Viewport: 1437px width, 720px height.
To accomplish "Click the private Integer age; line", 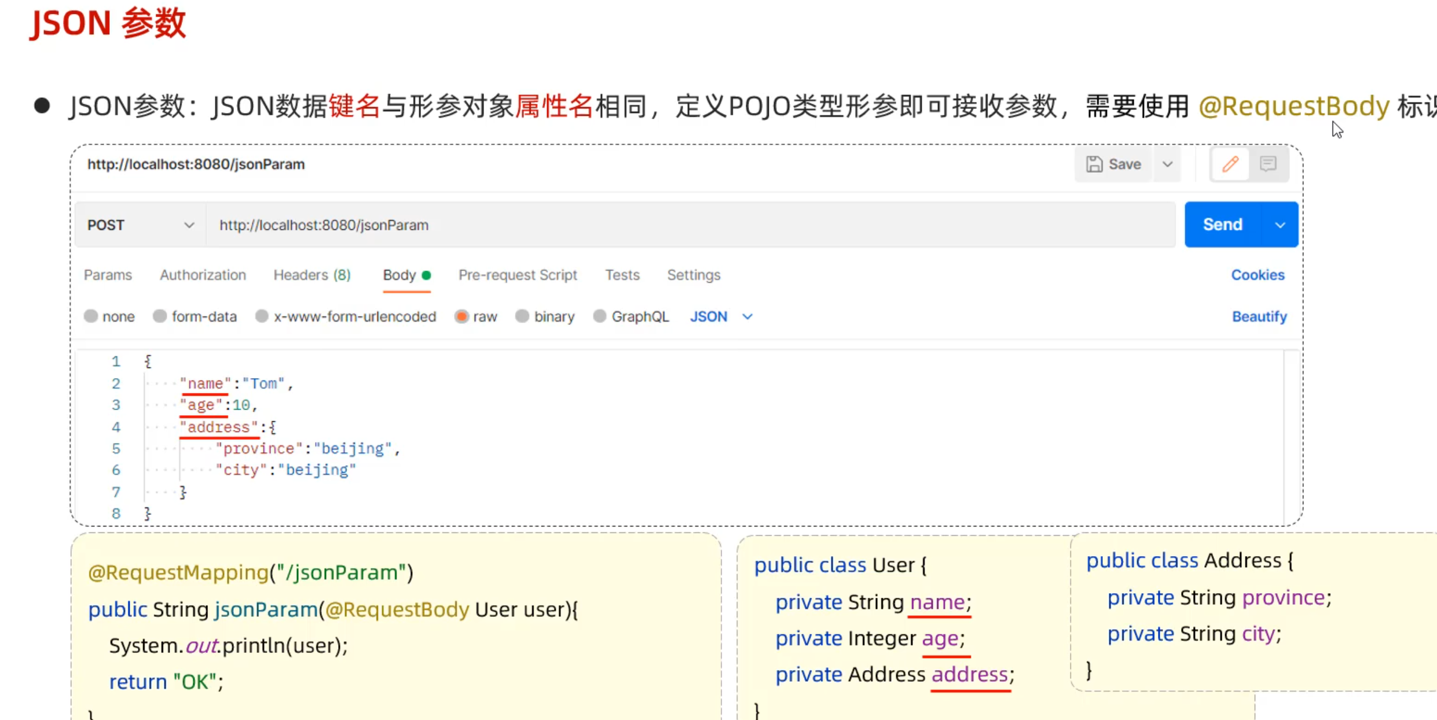I will 870,638.
